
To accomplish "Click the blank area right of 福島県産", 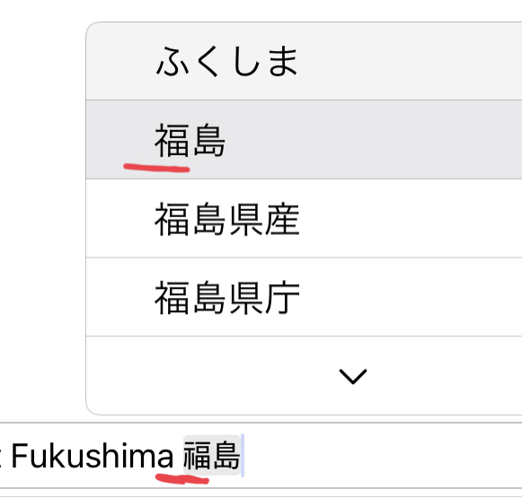I will point(411,218).
